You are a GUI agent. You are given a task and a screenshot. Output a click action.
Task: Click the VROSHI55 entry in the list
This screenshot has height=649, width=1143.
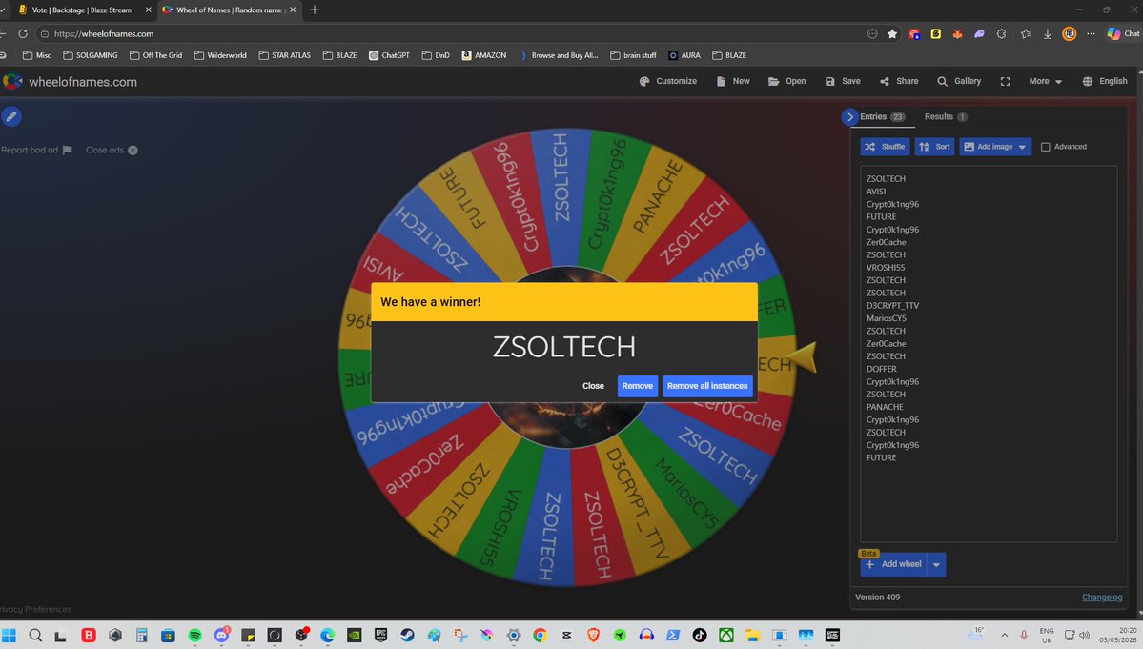(885, 268)
